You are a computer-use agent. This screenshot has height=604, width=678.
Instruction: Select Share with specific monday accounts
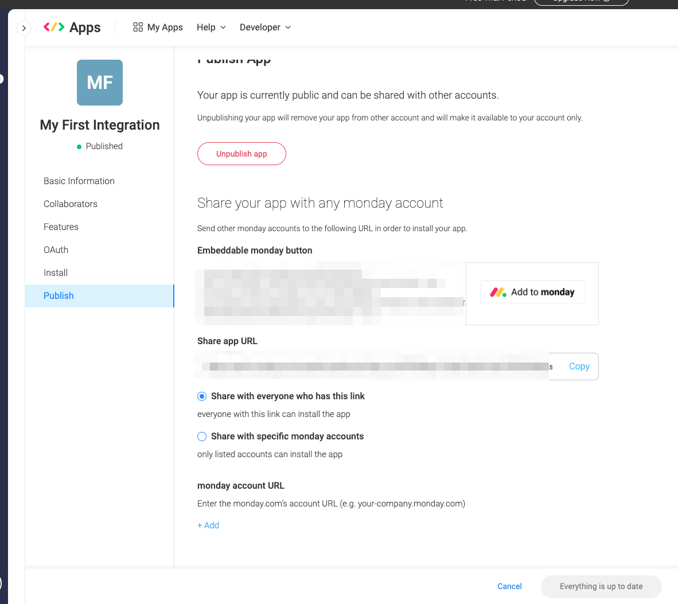(202, 437)
